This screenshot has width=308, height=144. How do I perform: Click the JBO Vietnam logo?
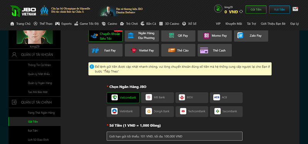(x=23, y=11)
